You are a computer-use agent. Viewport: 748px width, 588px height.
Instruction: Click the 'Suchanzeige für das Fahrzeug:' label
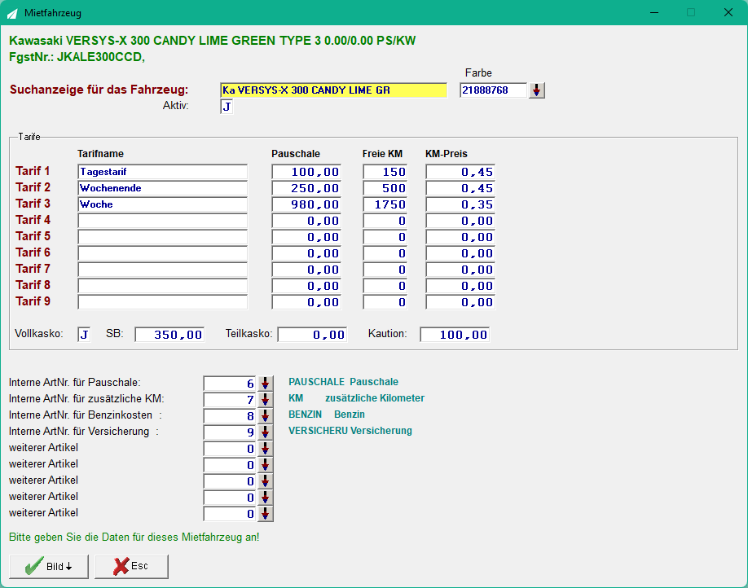point(99,90)
